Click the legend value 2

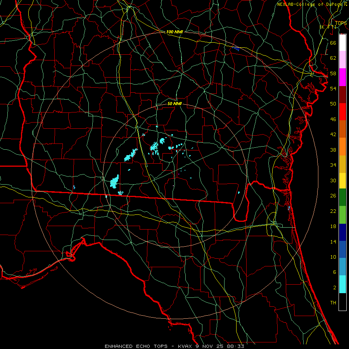point(334,288)
